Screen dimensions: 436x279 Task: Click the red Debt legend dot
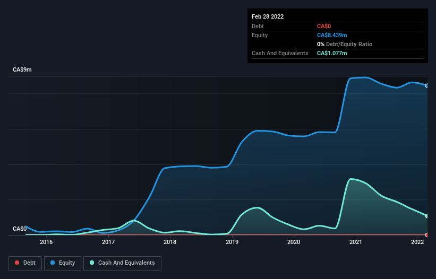17,263
